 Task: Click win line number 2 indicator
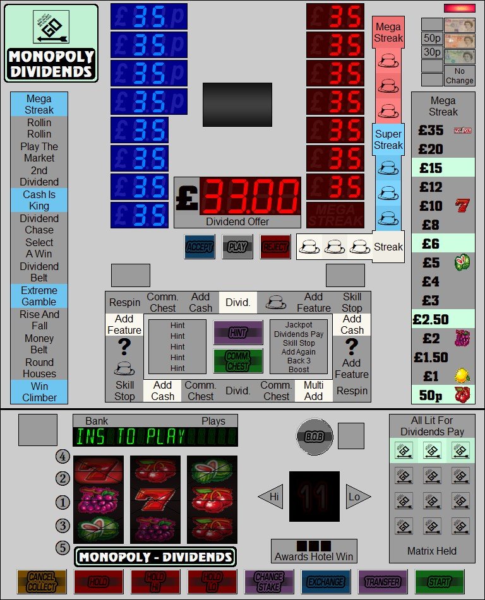pyautogui.click(x=63, y=478)
